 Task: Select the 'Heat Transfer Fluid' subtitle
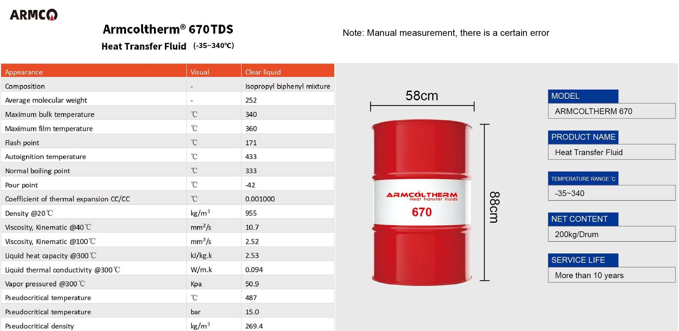(x=144, y=46)
